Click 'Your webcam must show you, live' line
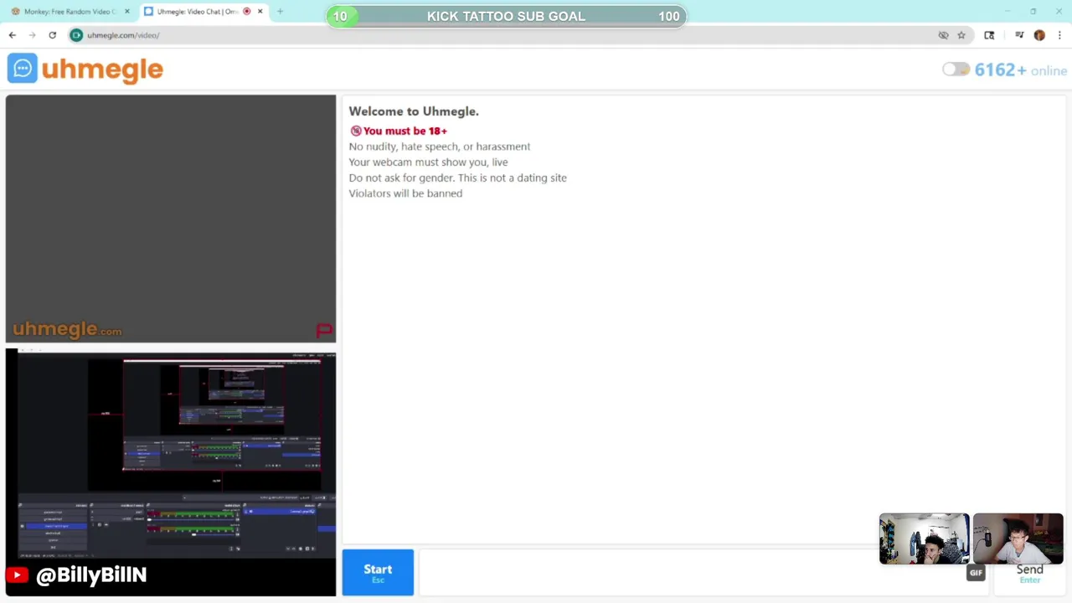Viewport: 1072px width, 603px height. [x=428, y=162]
